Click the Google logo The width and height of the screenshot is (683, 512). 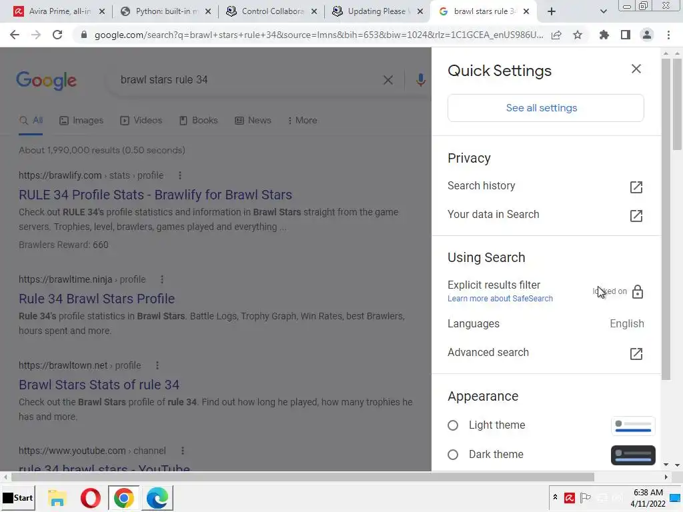click(x=46, y=81)
